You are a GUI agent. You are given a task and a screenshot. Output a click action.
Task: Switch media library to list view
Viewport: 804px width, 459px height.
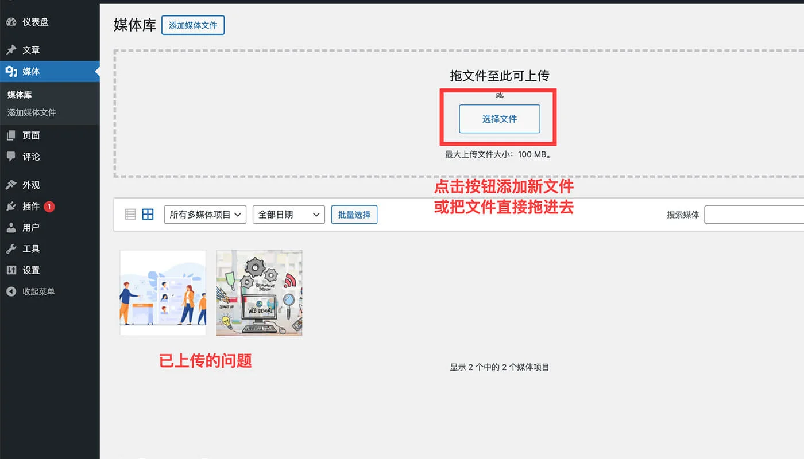click(130, 214)
